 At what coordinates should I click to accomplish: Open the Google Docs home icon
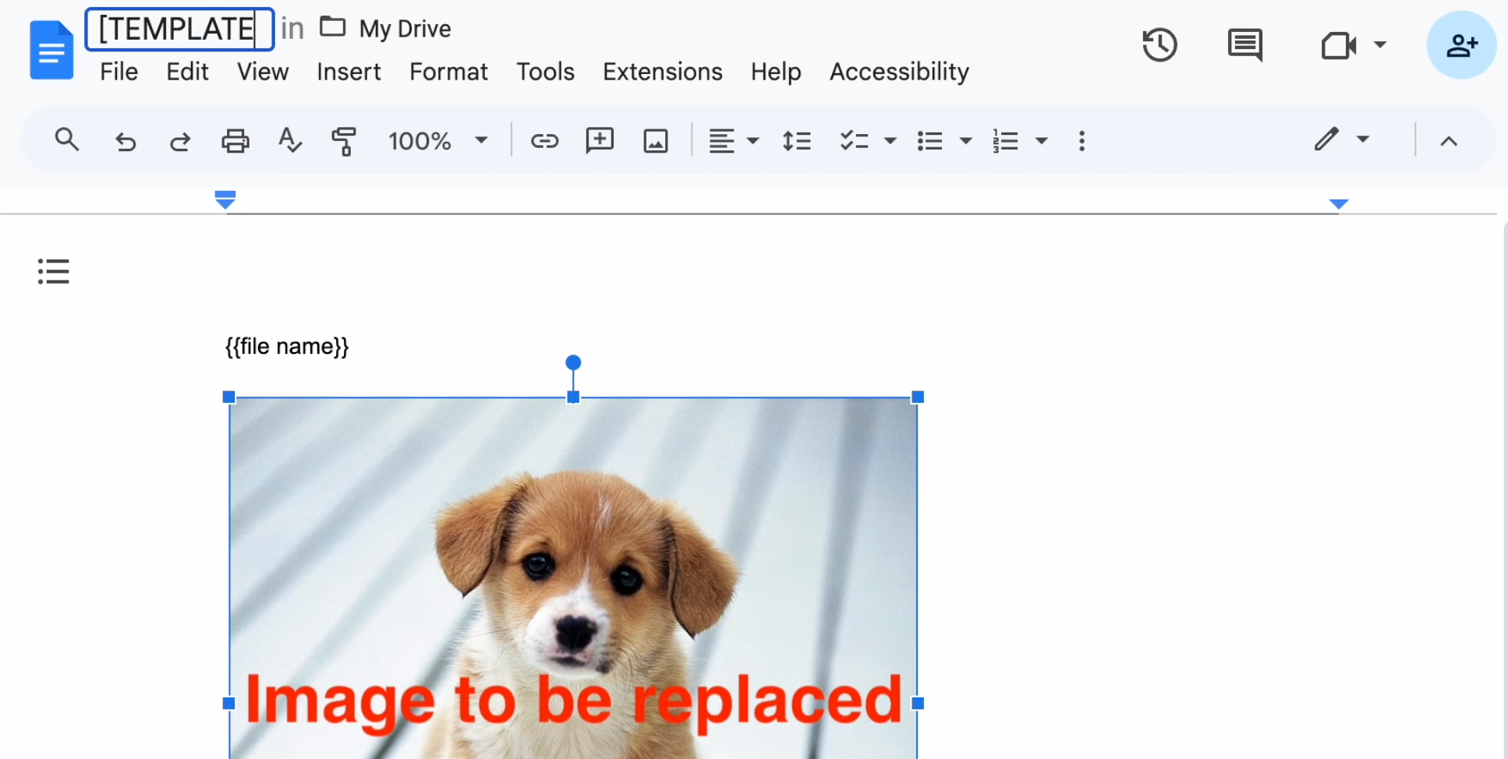[x=51, y=51]
